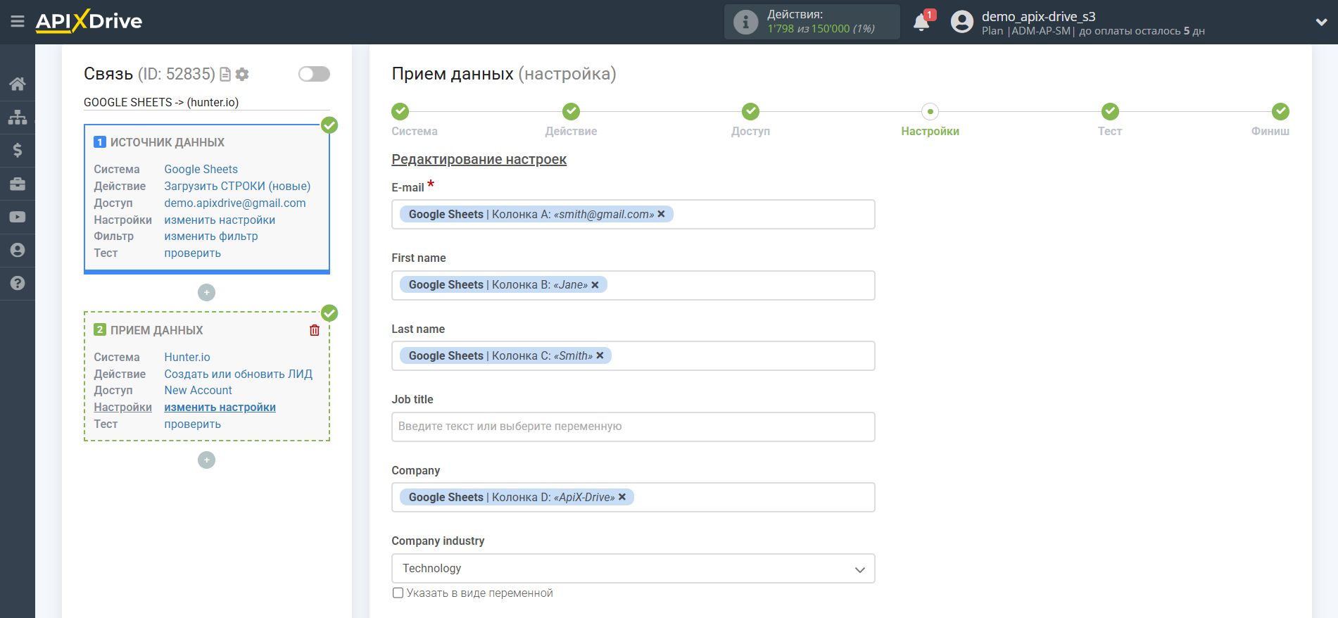Click the Job title input field
1338x618 pixels.
[633, 427]
